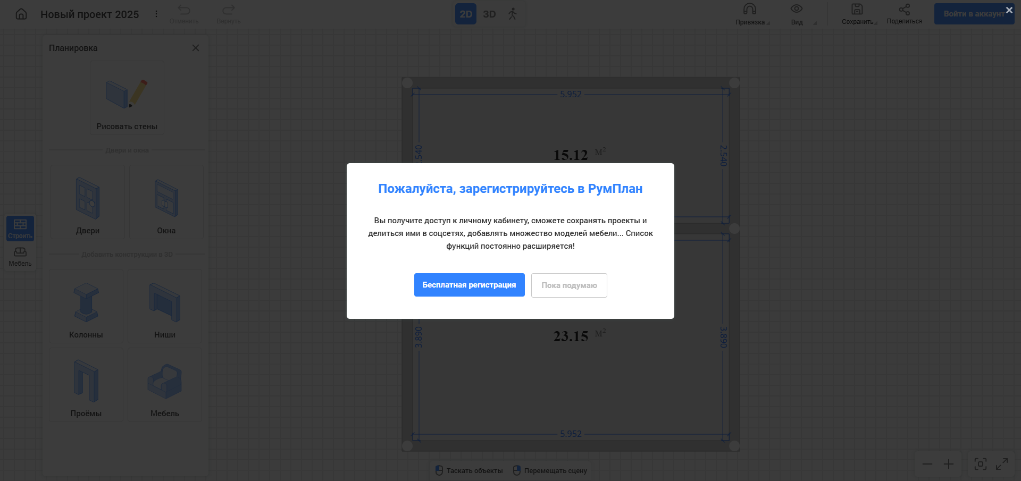
Task: Click the bottom-left wall corner handle
Action: pos(407,446)
